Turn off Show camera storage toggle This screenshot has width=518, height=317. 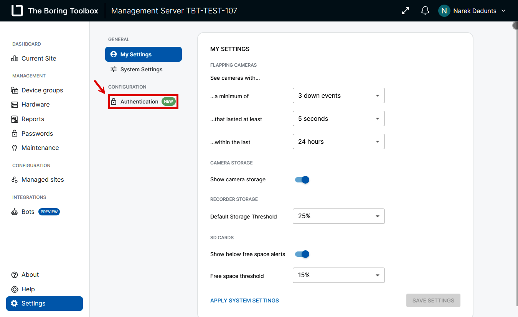[302, 180]
